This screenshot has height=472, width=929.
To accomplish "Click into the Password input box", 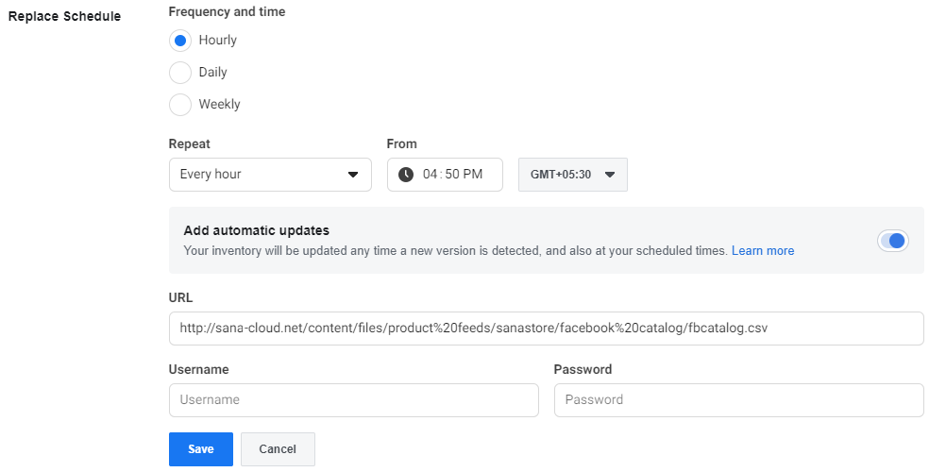I will (739, 399).
